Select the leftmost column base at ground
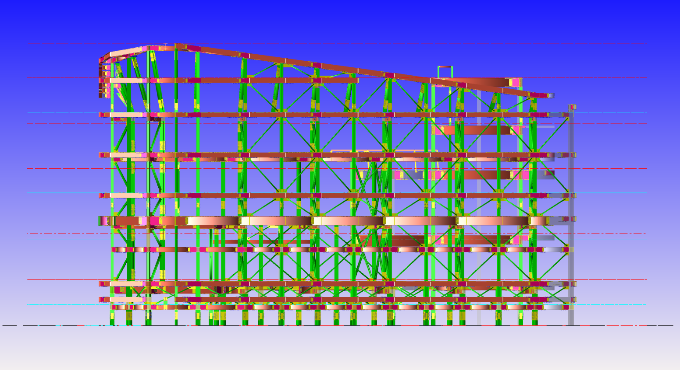 pyautogui.click(x=112, y=318)
